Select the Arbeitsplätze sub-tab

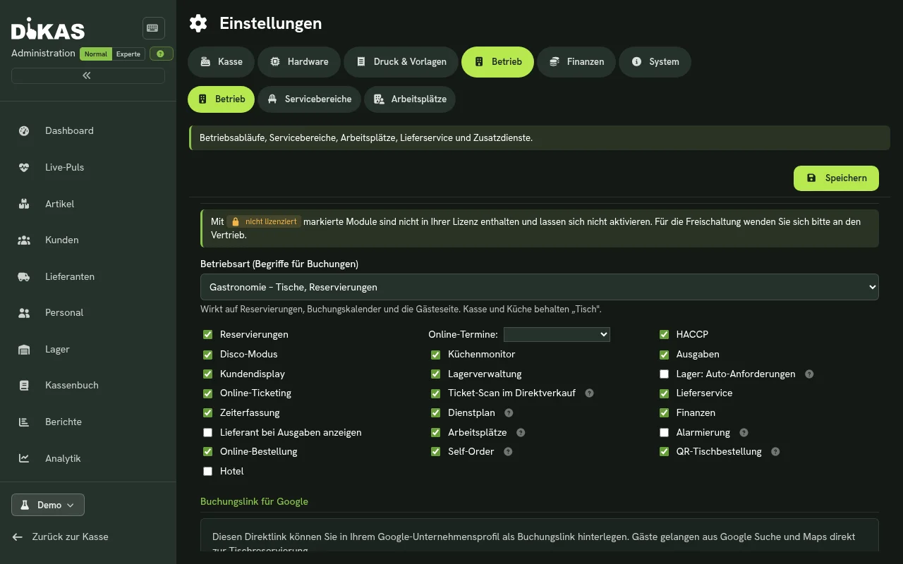click(x=410, y=99)
